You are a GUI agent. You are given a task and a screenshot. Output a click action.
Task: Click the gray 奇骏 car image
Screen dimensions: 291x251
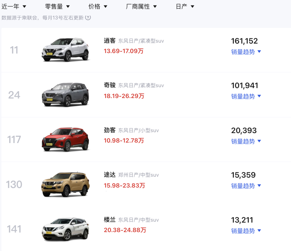(x=65, y=95)
